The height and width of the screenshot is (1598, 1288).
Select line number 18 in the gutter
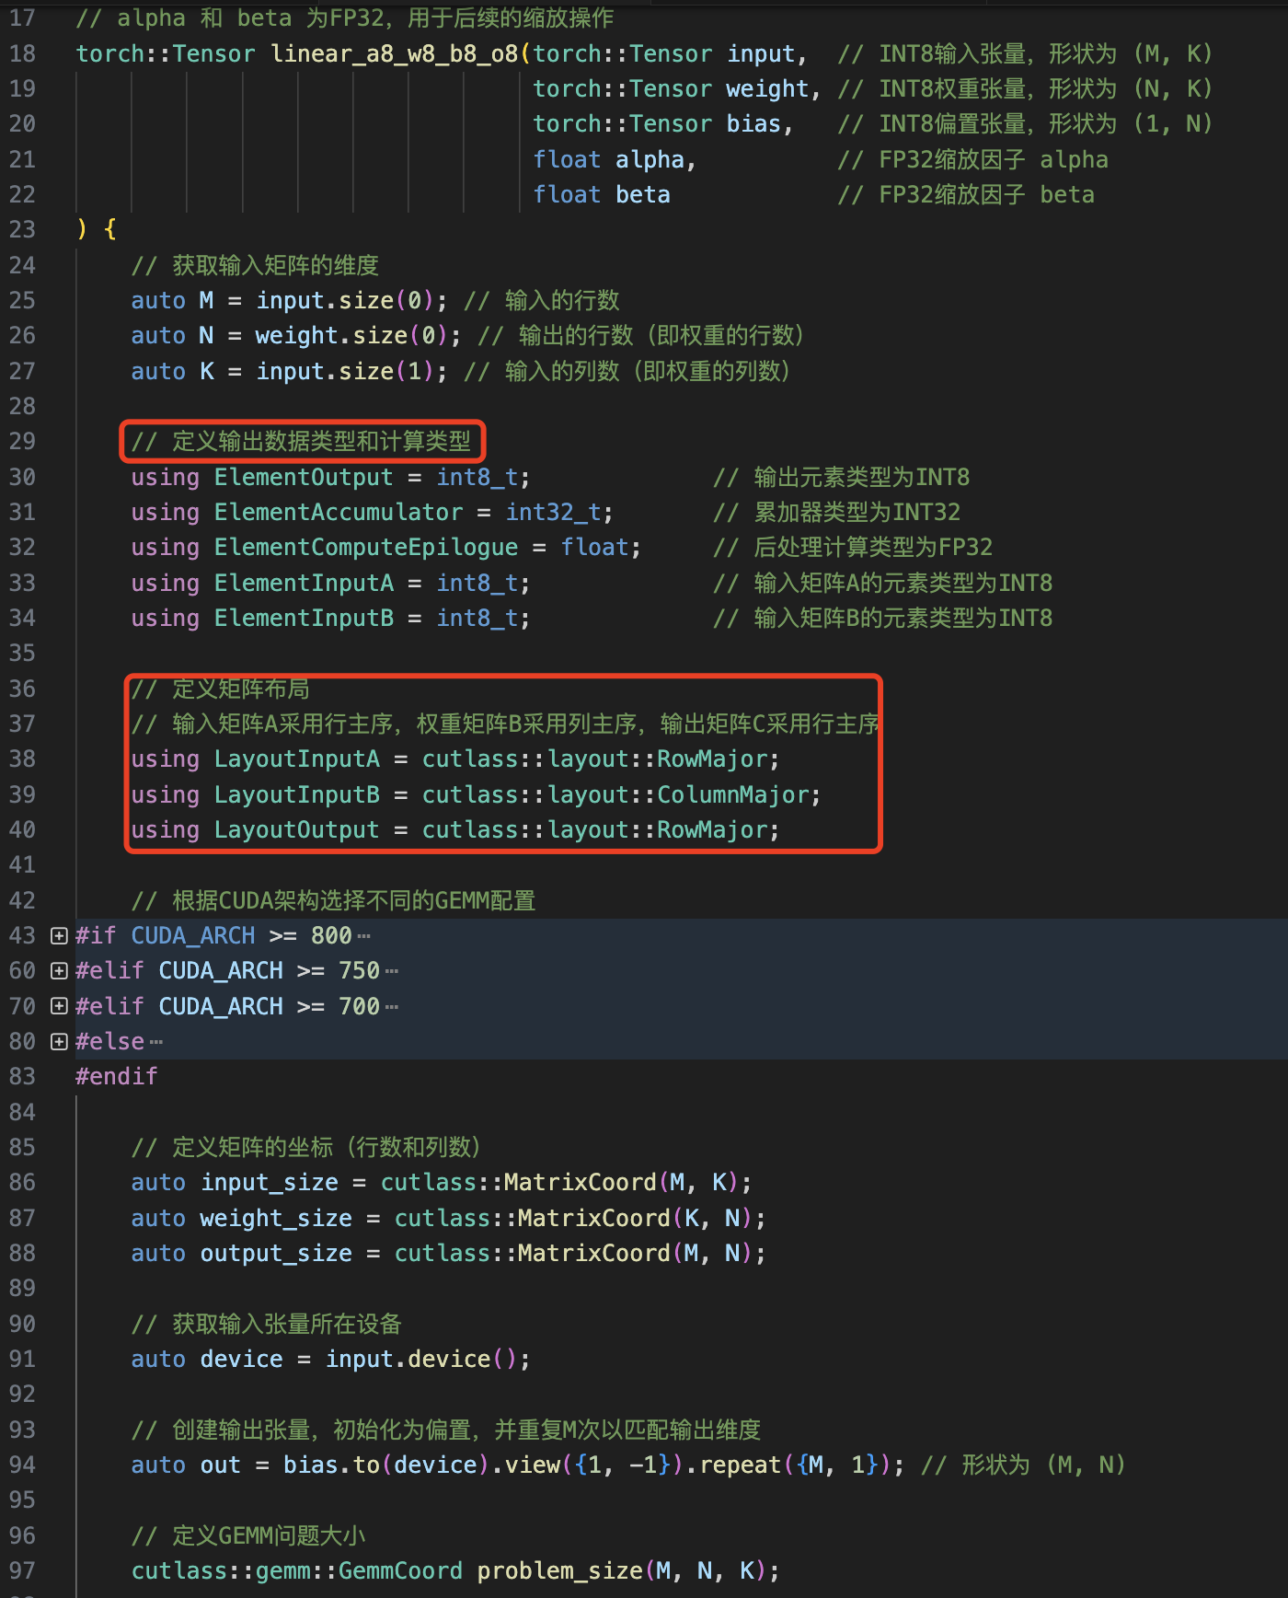(x=22, y=54)
